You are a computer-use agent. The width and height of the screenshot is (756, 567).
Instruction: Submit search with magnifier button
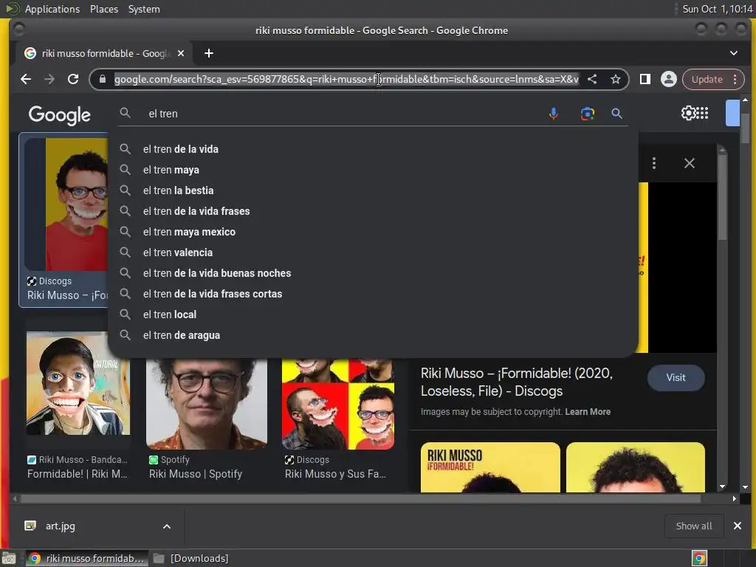pyautogui.click(x=616, y=114)
